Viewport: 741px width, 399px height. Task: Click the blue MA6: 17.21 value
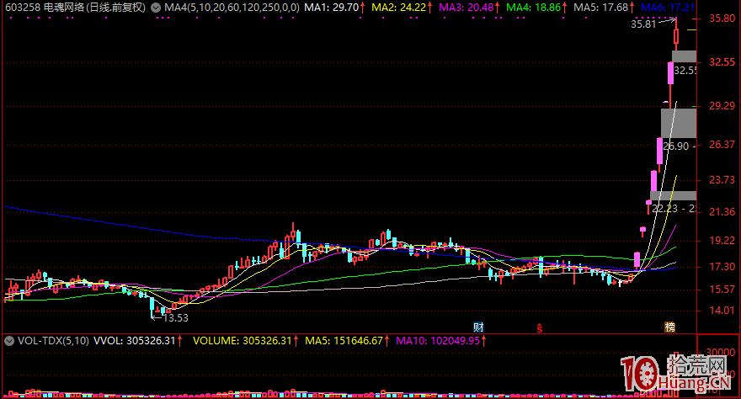[668, 8]
